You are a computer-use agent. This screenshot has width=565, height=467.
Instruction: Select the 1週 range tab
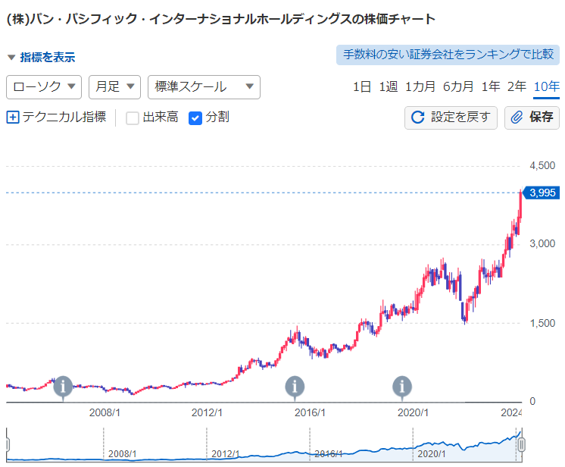(388, 86)
